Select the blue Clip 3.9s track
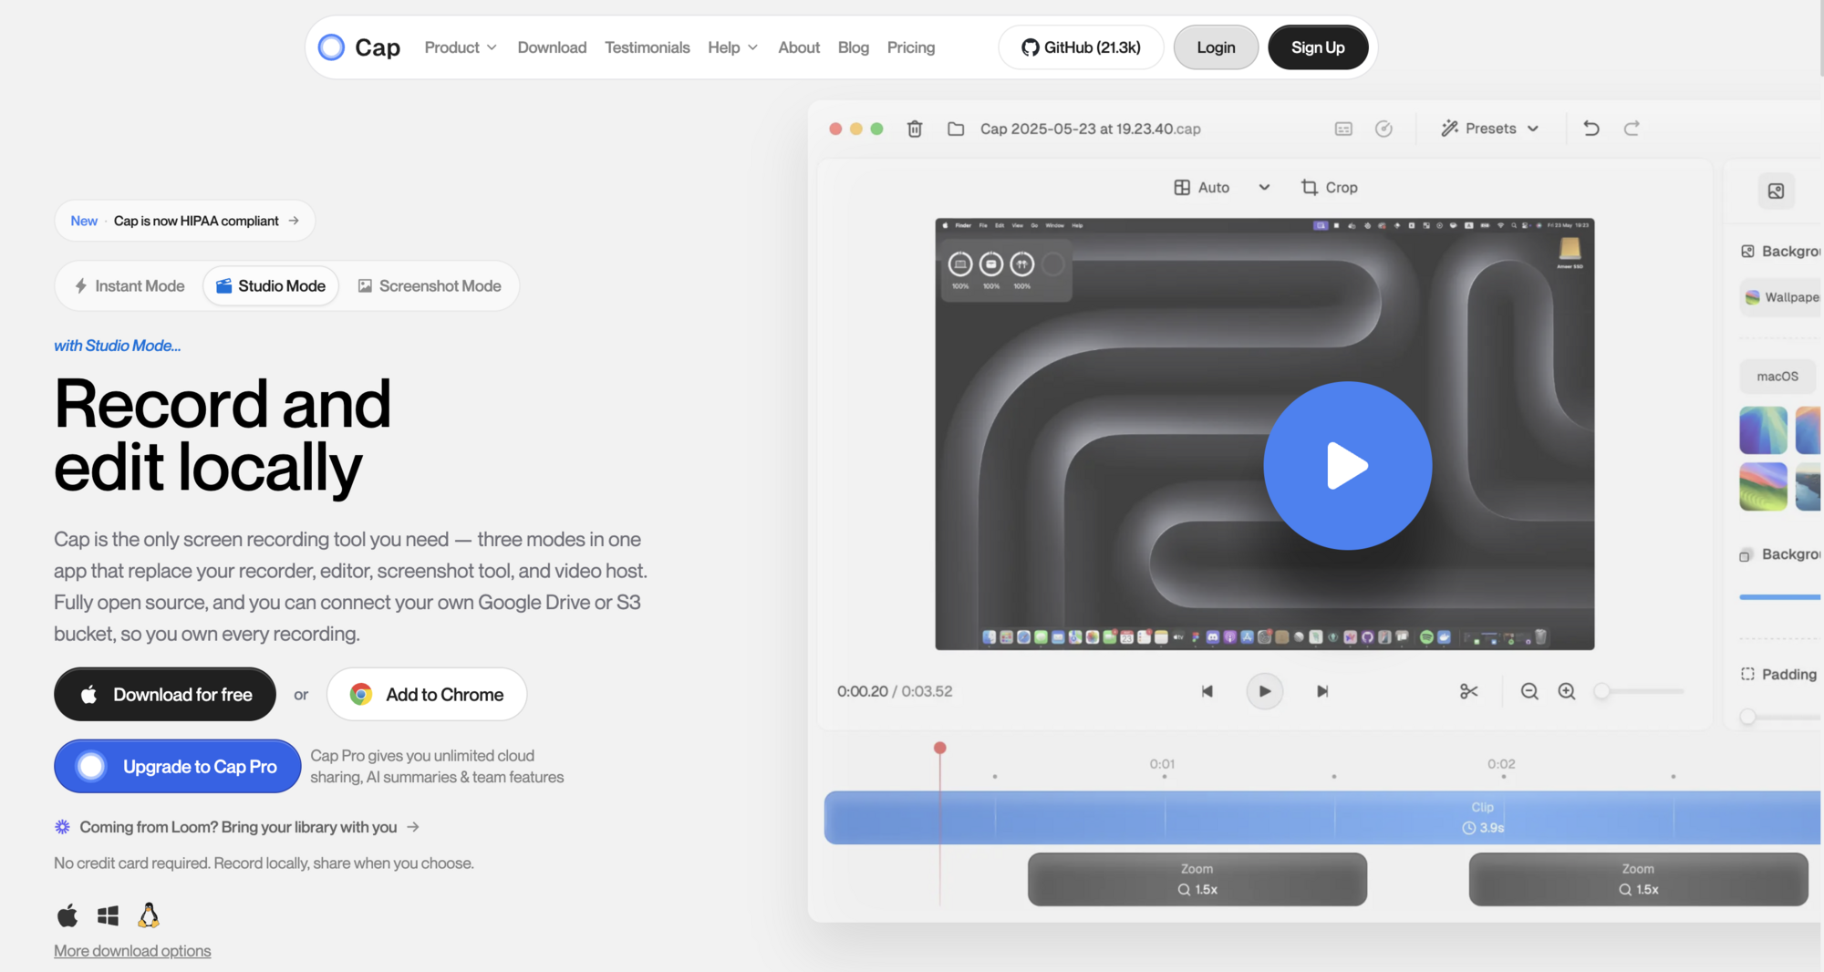Screen dimensions: 1824x972 point(1322,818)
